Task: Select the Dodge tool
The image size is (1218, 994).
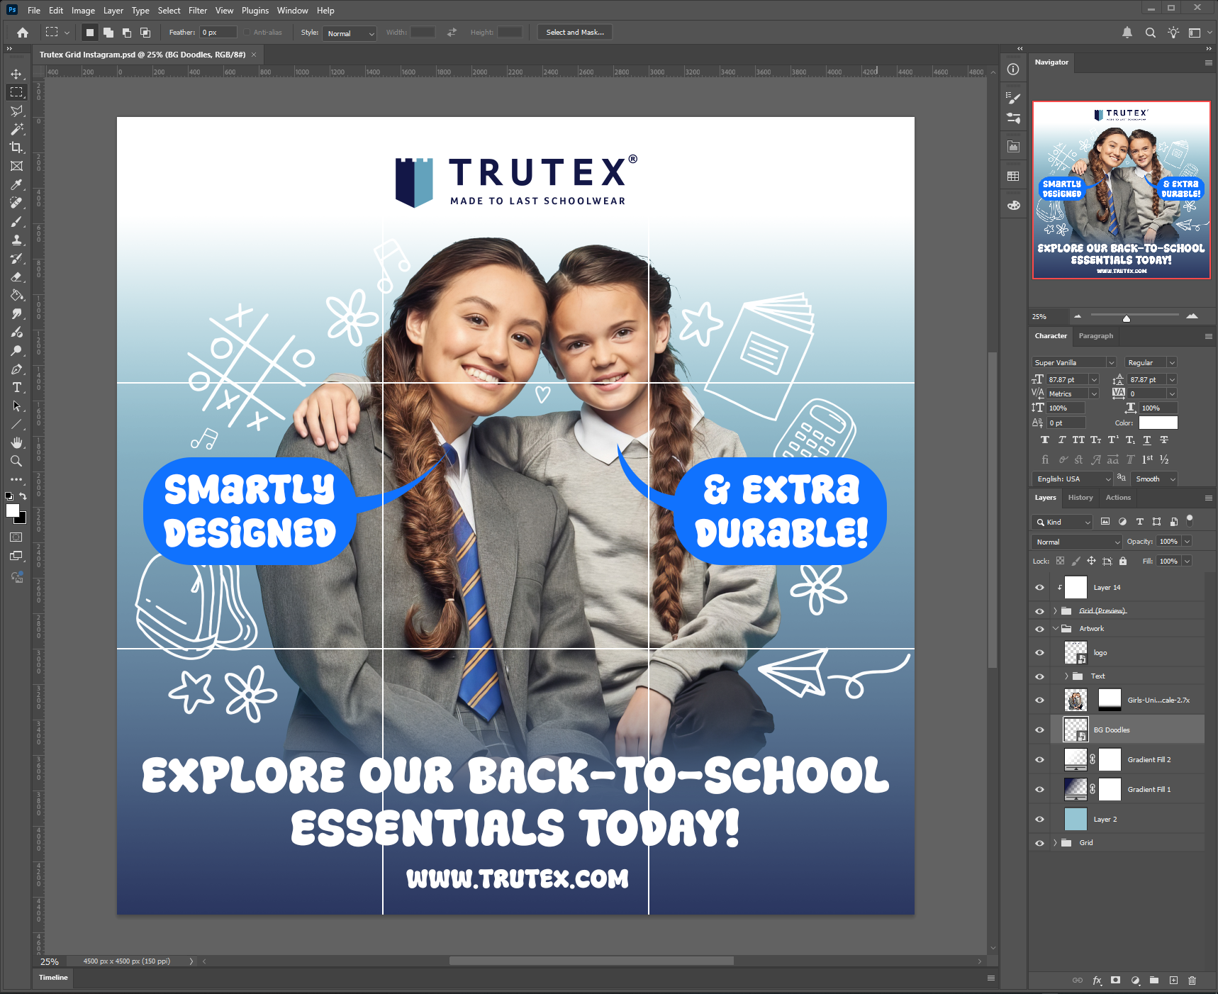Action: 16,350
